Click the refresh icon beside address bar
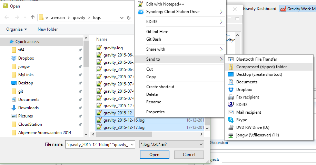 tap(129, 18)
